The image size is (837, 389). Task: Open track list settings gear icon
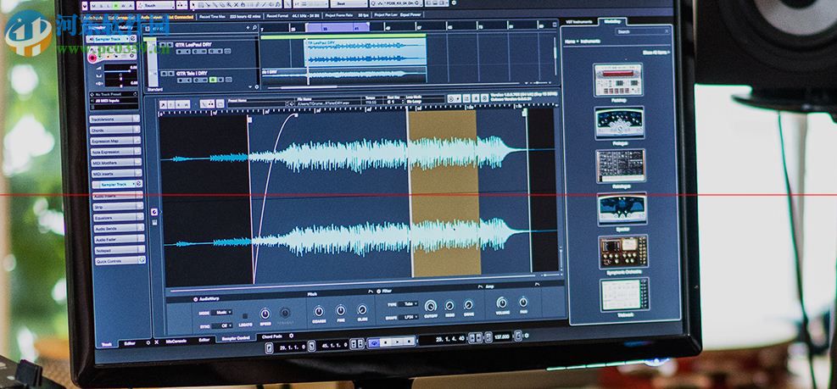tap(257, 87)
